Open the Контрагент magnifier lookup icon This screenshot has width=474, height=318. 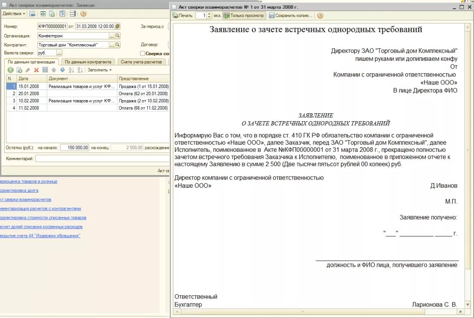point(117,45)
